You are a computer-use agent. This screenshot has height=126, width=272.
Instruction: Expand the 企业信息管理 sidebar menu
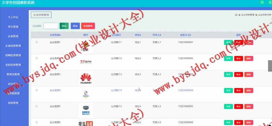tap(14, 46)
